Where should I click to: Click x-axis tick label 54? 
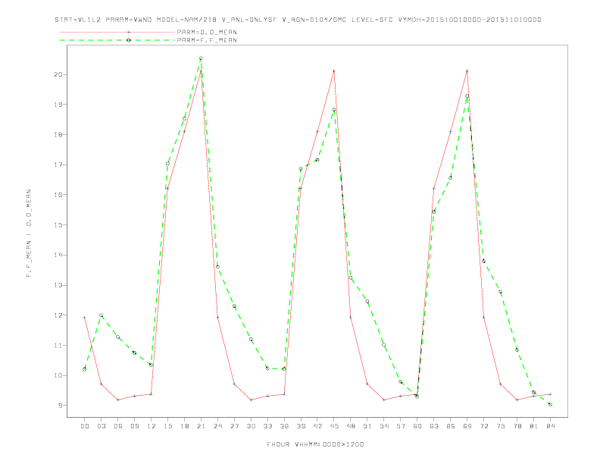[x=384, y=426]
